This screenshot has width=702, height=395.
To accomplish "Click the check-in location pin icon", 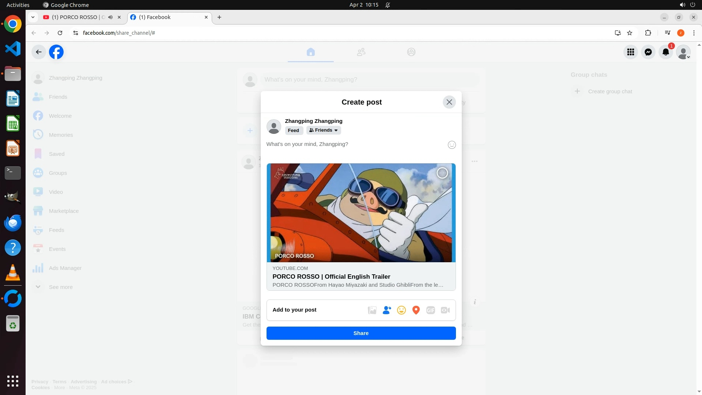I will point(416,310).
